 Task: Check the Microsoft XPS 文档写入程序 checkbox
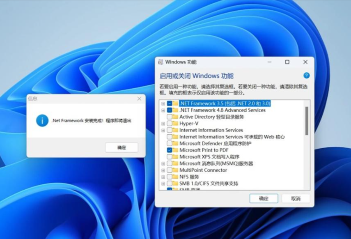click(x=170, y=157)
